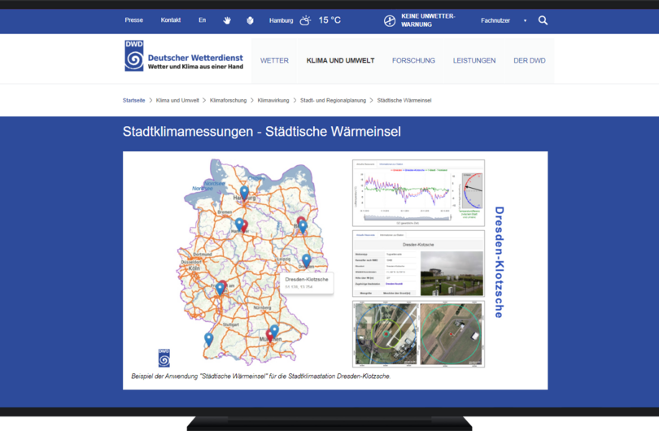
Task: Click the Dresden-Klotzsche station photo
Action: click(x=452, y=273)
